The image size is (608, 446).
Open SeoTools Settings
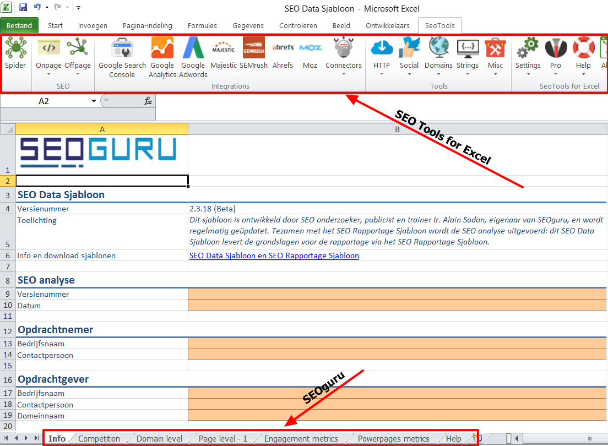click(528, 56)
